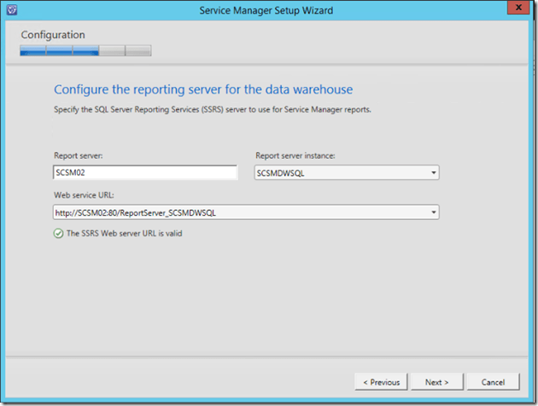Click the first blue progress step segment
This screenshot has height=406, width=538.
point(32,50)
